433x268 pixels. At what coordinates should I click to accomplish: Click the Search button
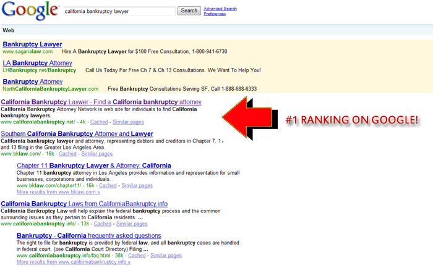click(189, 10)
